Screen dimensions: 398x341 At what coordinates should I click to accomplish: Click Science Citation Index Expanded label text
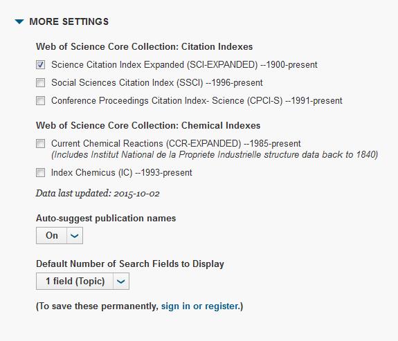pyautogui.click(x=184, y=65)
